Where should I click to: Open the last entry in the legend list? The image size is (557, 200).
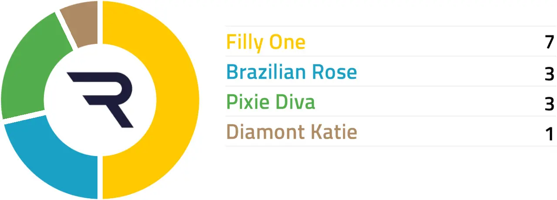[291, 132]
